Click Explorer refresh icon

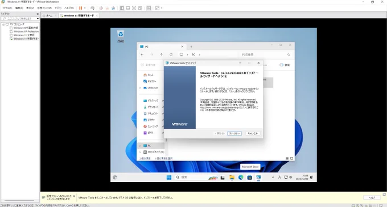[171, 54]
